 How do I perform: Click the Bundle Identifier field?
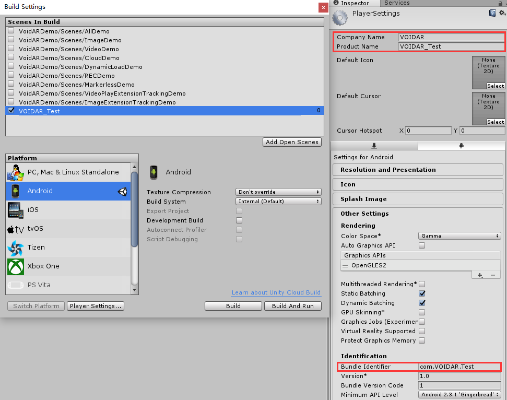click(x=459, y=367)
